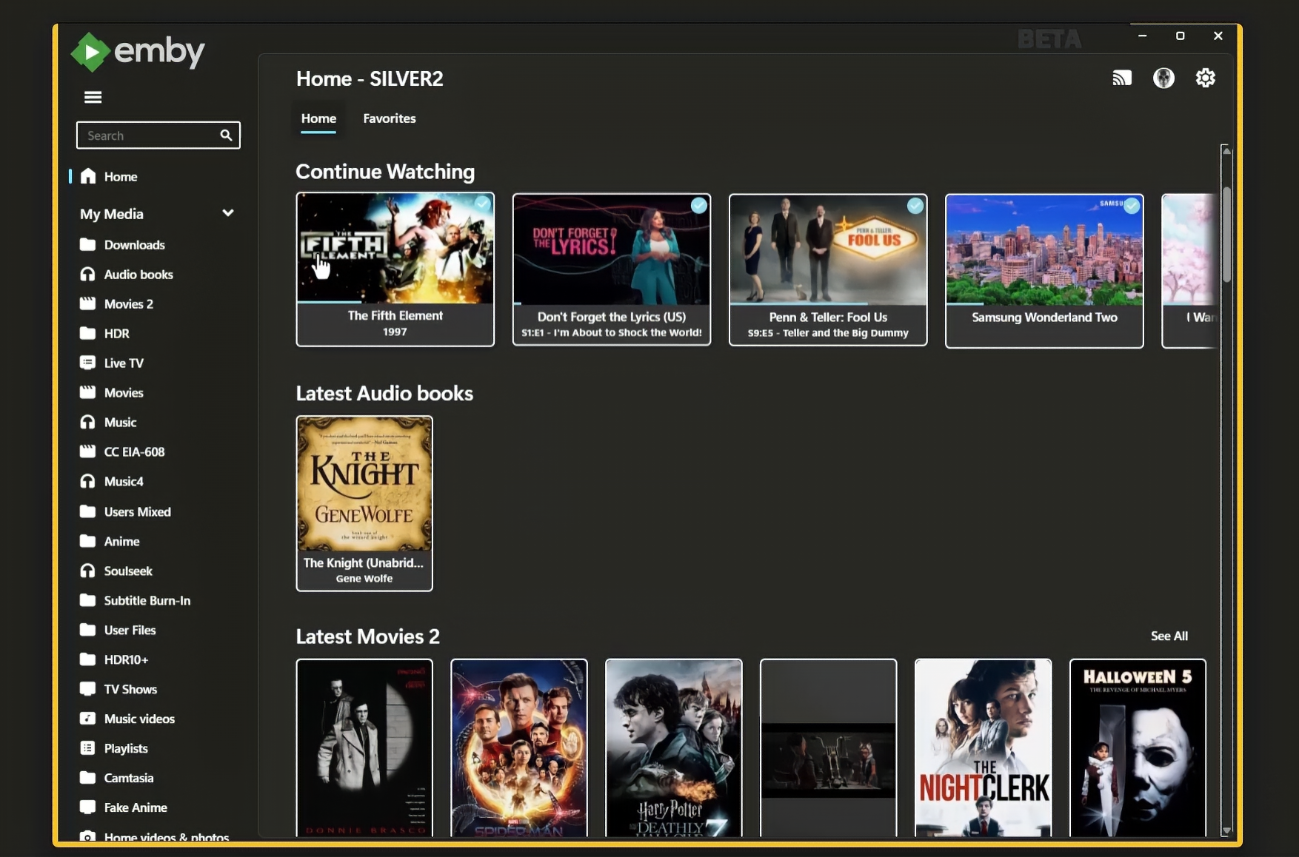Toggle watched checkmark on The Fifth Element
The width and height of the screenshot is (1299, 857).
tap(483, 204)
